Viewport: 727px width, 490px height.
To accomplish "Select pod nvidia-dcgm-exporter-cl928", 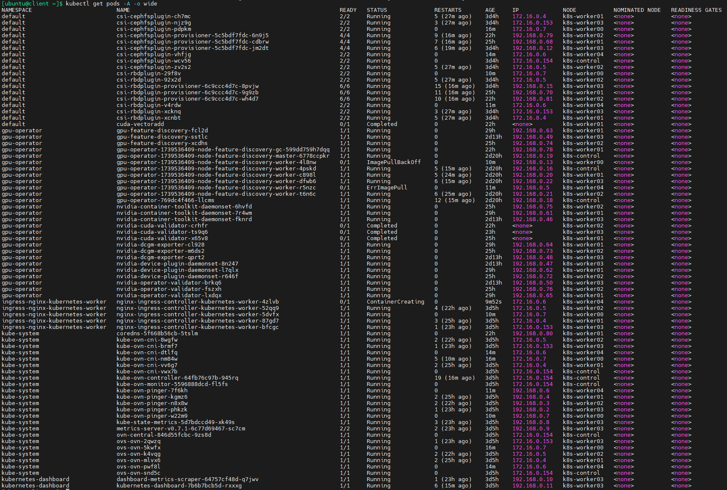I will [160, 244].
